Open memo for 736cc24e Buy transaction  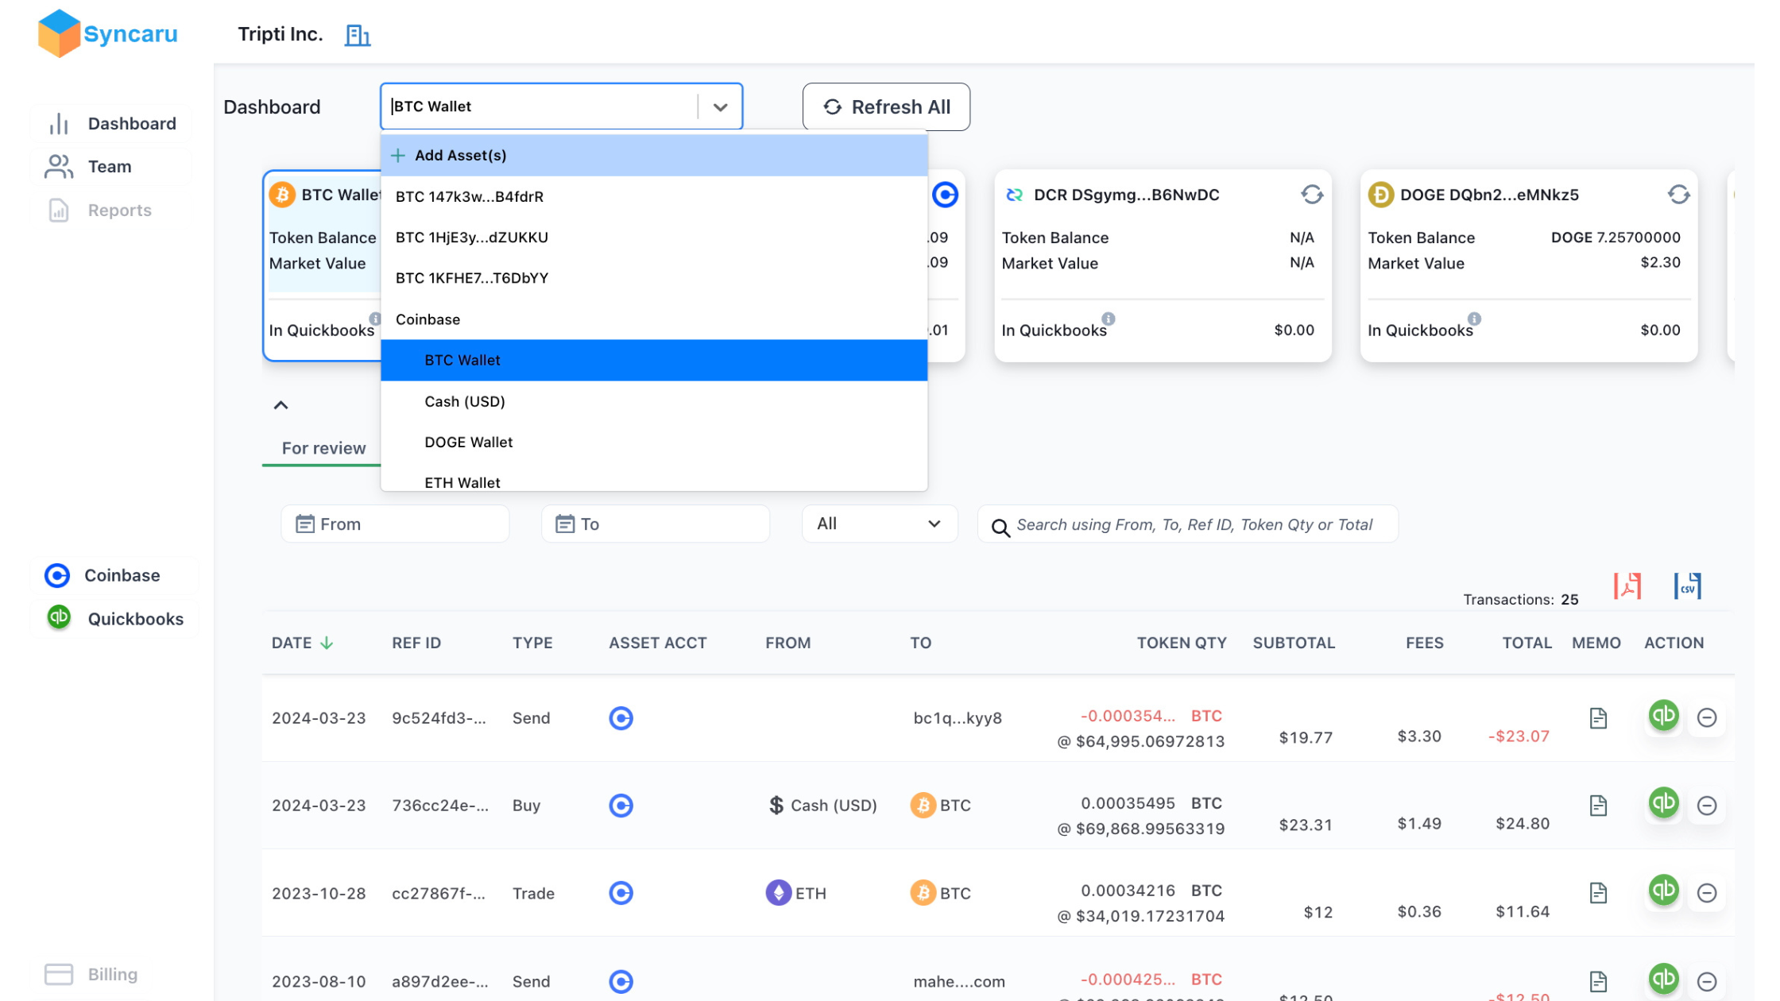(x=1598, y=806)
